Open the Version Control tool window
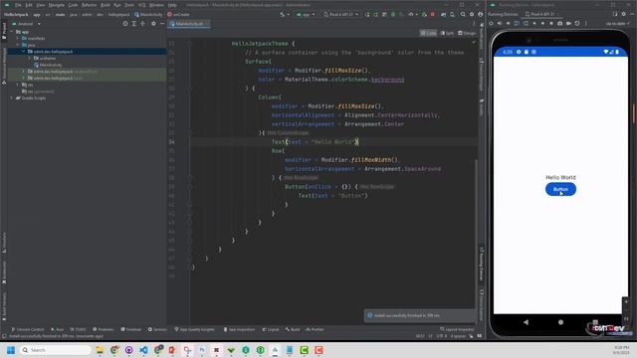The image size is (637, 358). pyautogui.click(x=28, y=329)
